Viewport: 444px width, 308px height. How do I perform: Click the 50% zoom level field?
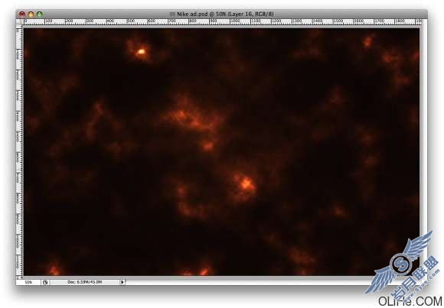click(28, 282)
